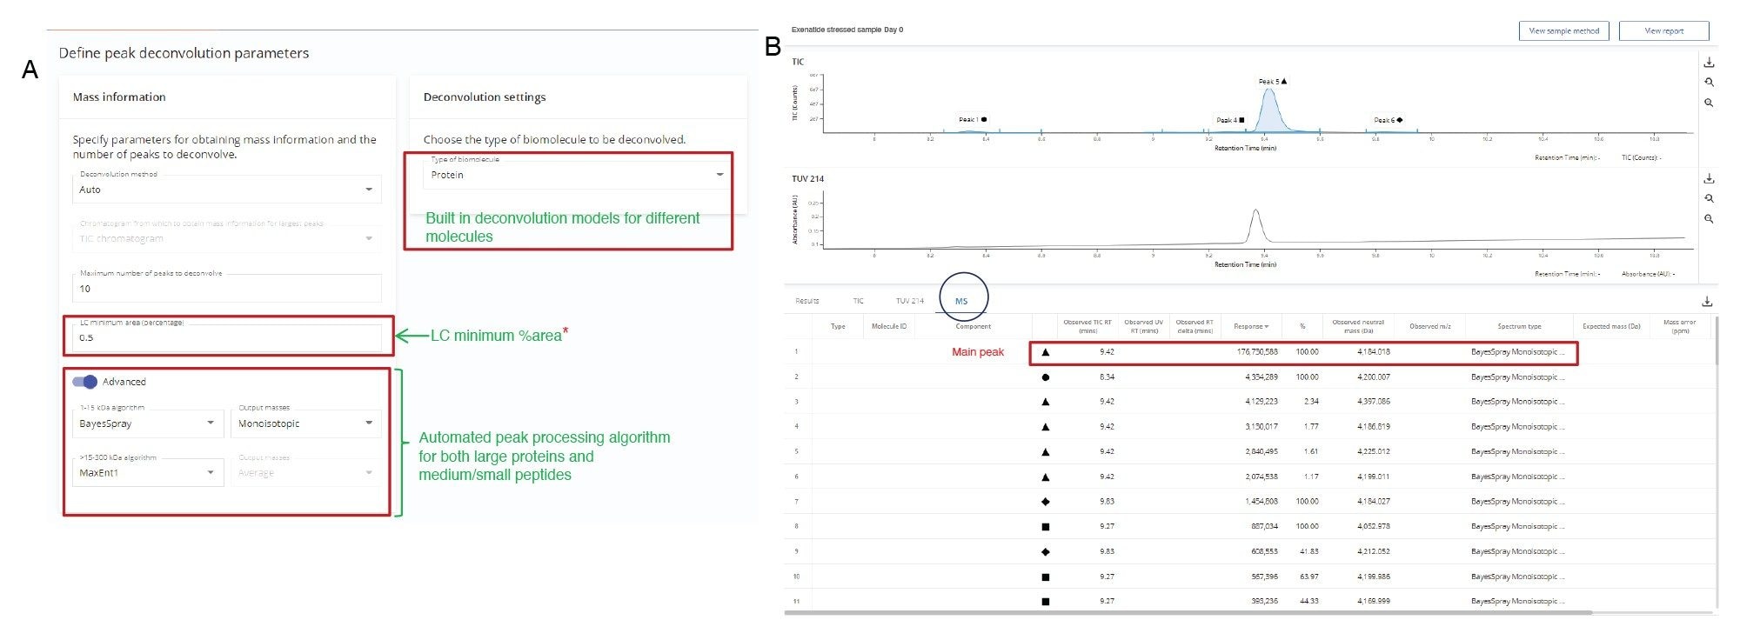The width and height of the screenshot is (1740, 640).
Task: Click the Maximum number of peaks field
Action: 227,289
